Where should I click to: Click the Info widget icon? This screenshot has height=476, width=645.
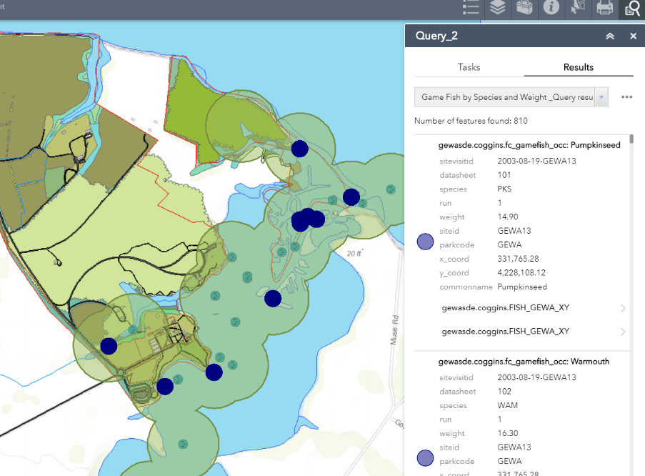(551, 8)
